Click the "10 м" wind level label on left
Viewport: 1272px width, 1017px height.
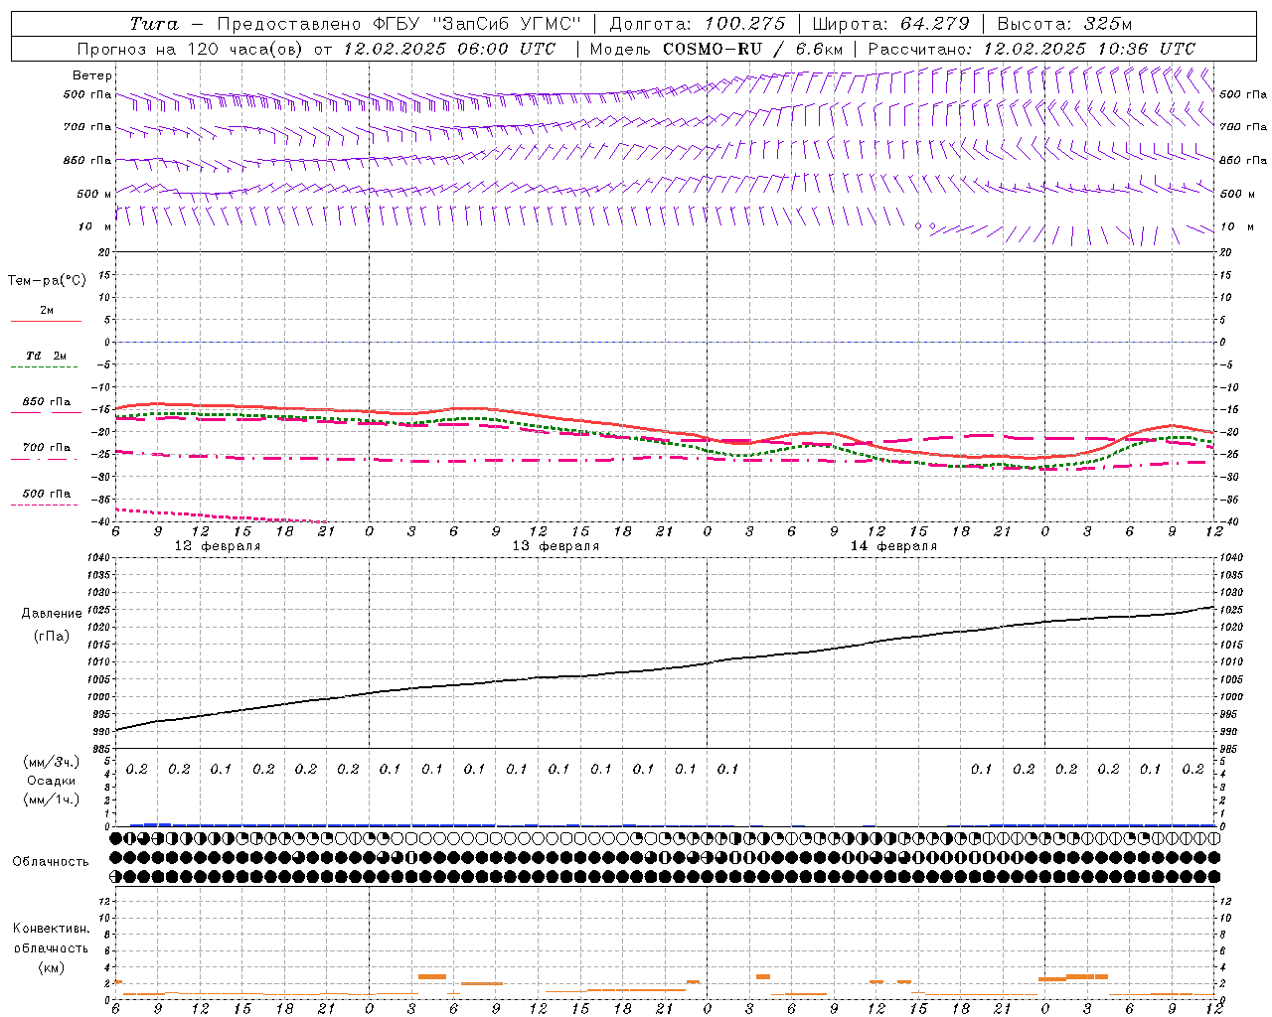94,227
